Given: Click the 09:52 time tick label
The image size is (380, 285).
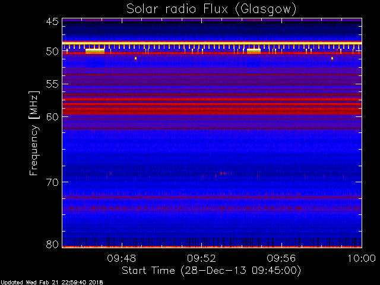Looking at the screenshot, I should coord(201,258).
